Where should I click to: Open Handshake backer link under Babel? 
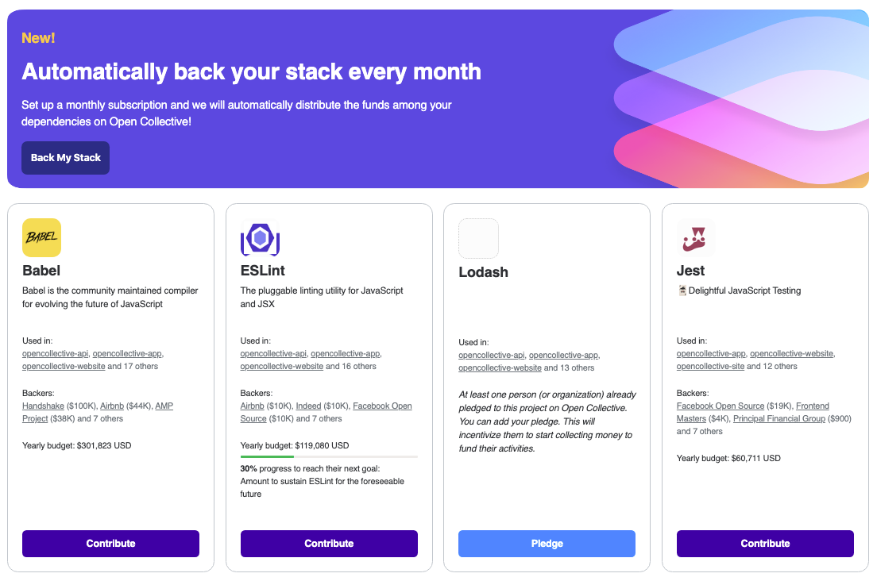click(x=43, y=406)
